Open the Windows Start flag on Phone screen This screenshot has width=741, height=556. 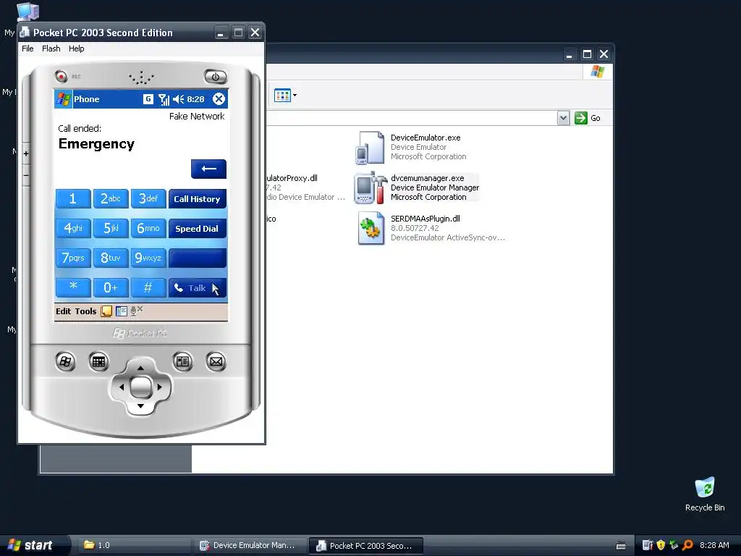point(64,99)
